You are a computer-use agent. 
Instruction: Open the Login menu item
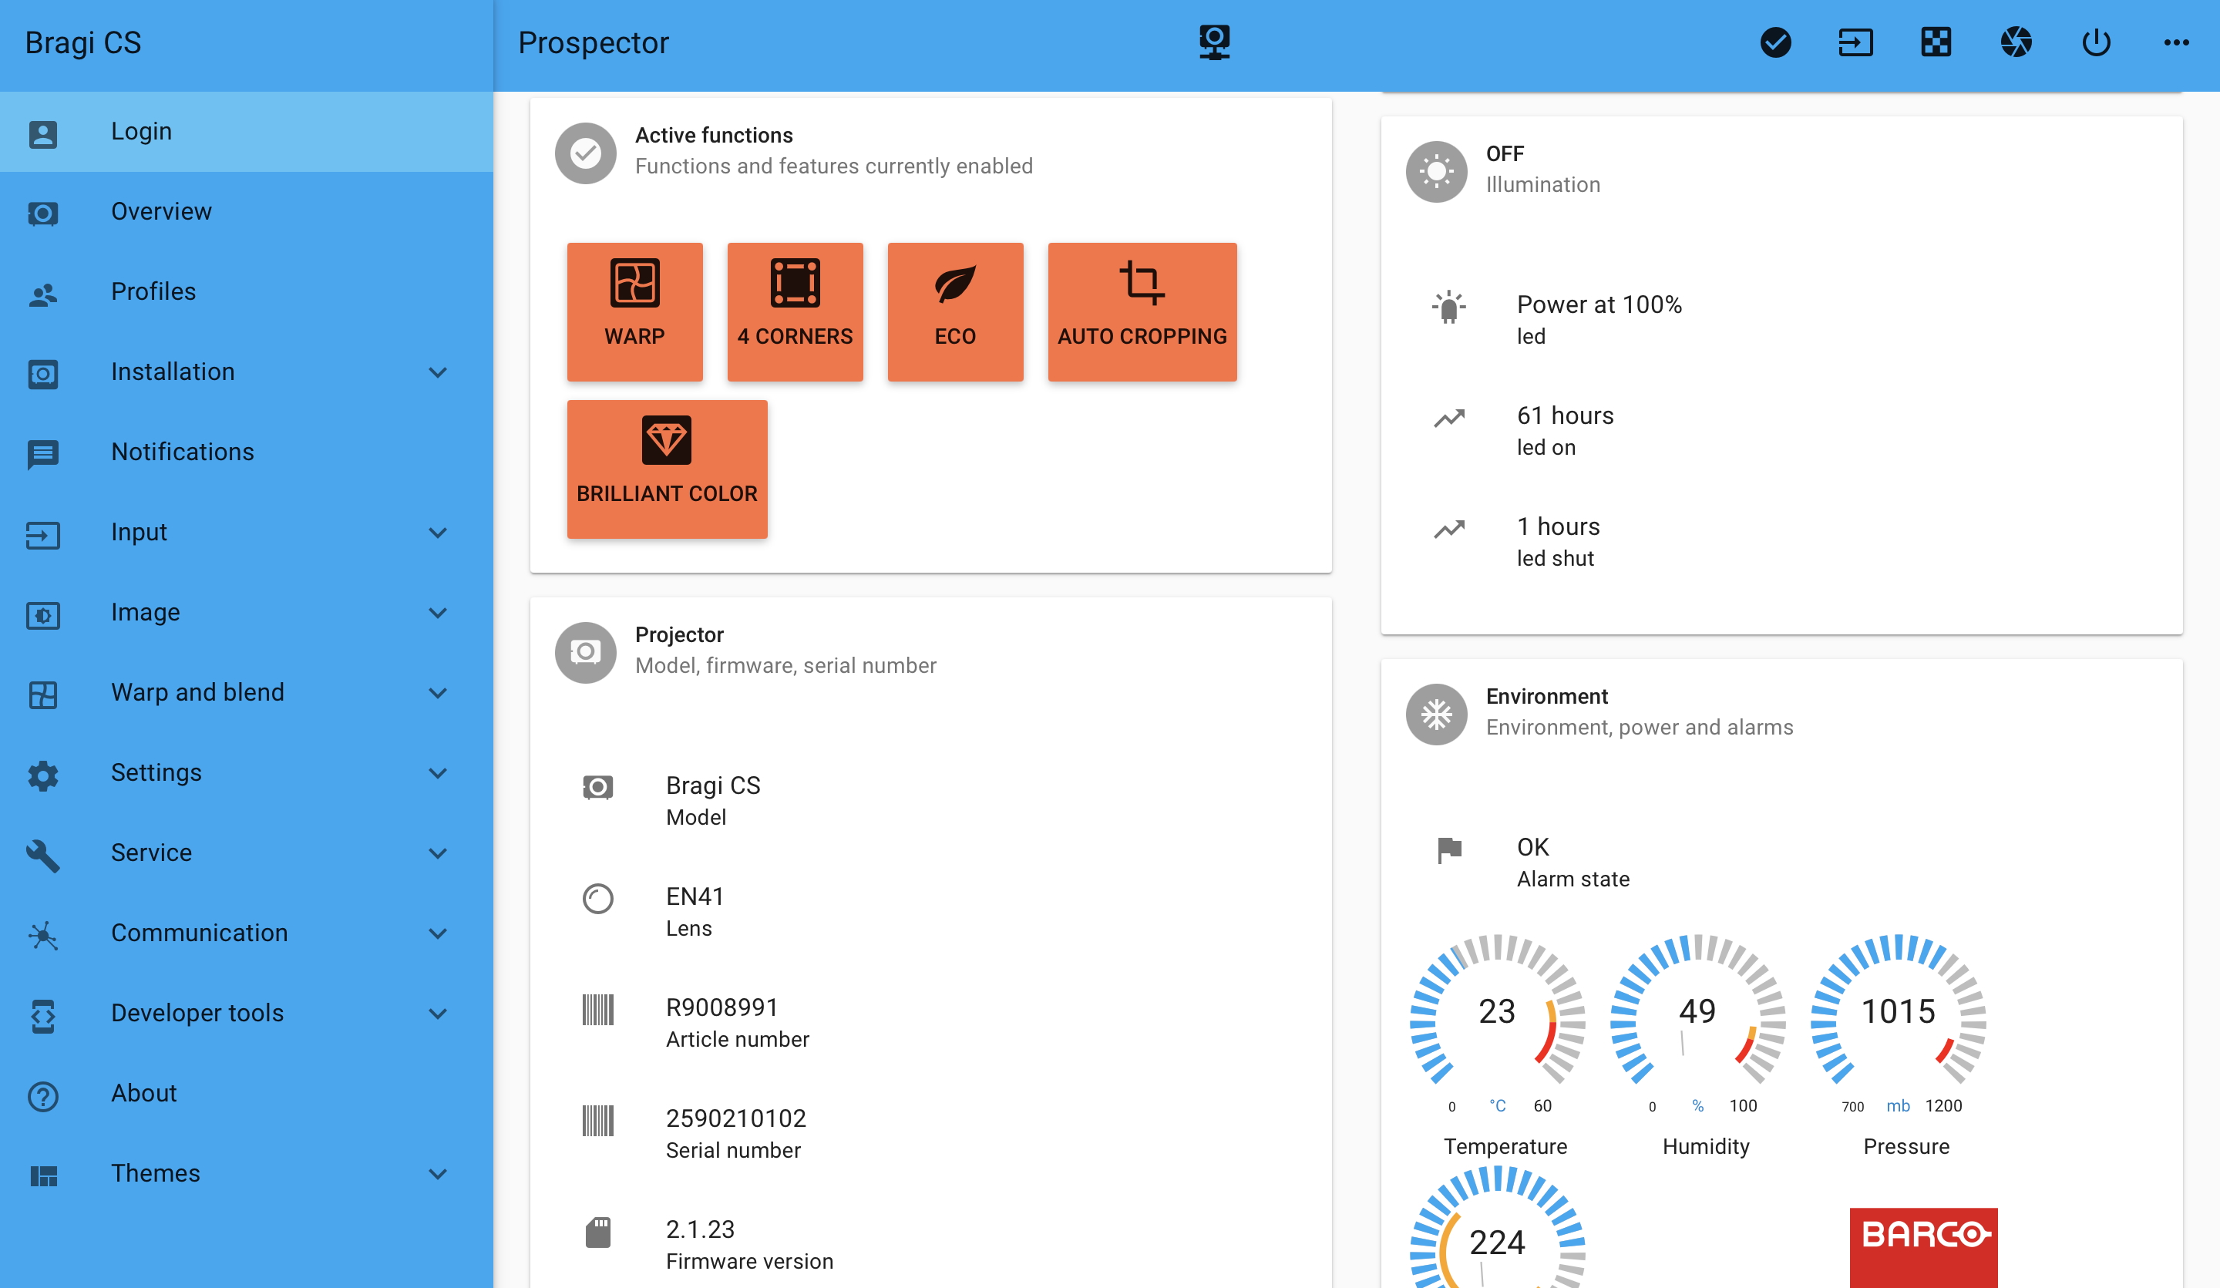pyautogui.click(x=247, y=131)
